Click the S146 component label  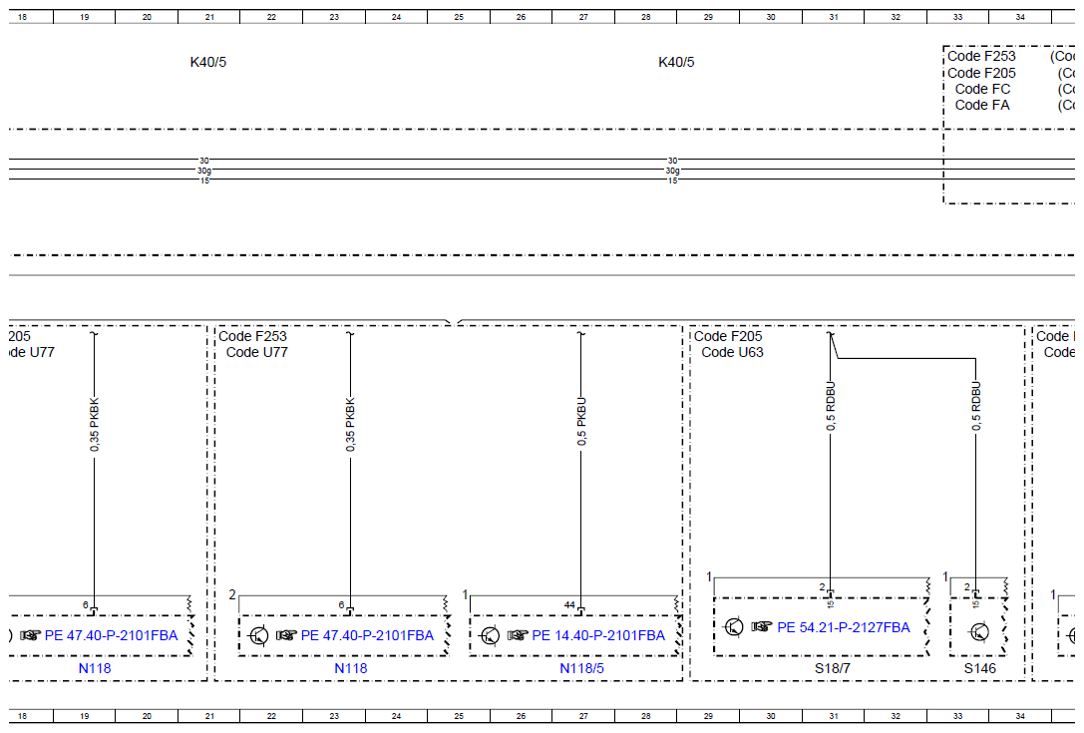[979, 668]
